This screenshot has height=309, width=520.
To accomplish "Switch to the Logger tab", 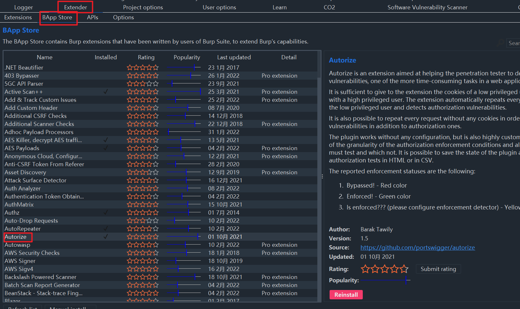I will [x=24, y=7].
